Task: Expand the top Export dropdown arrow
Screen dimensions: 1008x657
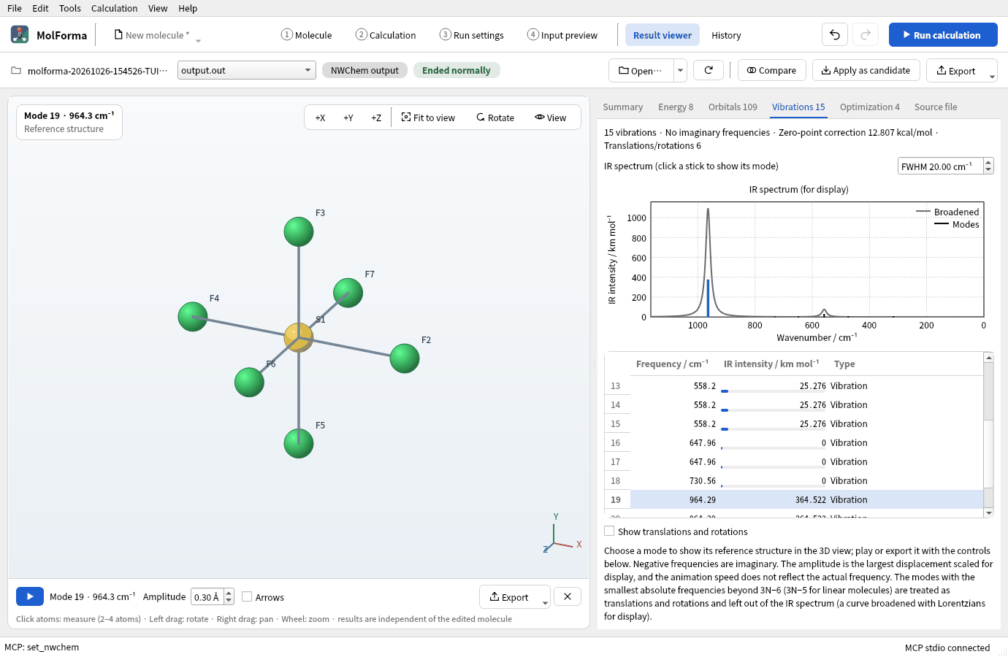Action: pyautogui.click(x=992, y=76)
